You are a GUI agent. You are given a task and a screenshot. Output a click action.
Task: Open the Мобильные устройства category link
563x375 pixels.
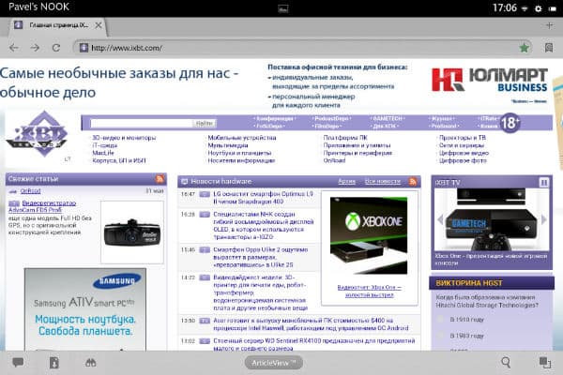point(242,138)
